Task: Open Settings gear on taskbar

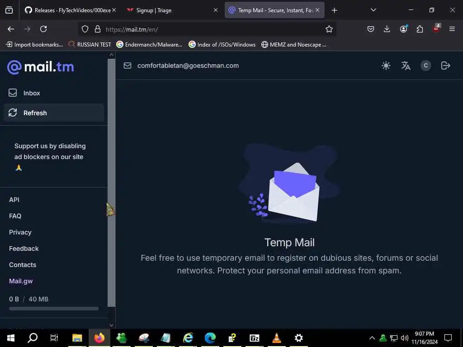Action: pos(298,338)
